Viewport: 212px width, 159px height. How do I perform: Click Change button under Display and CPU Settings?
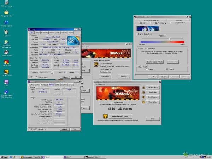(x=124, y=76)
